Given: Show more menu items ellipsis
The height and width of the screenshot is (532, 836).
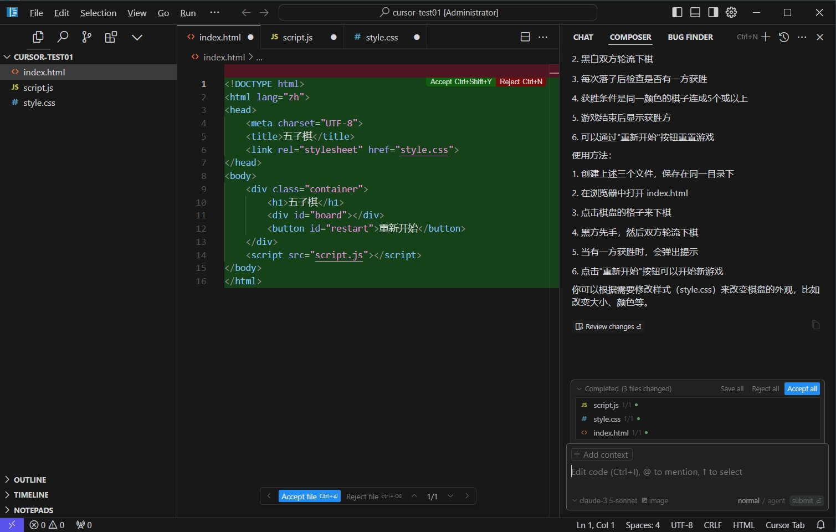Looking at the screenshot, I should click(x=214, y=12).
